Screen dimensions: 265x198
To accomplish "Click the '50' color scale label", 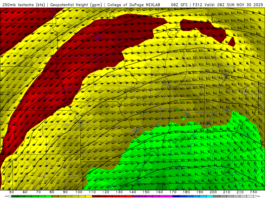I will pos(11,192).
